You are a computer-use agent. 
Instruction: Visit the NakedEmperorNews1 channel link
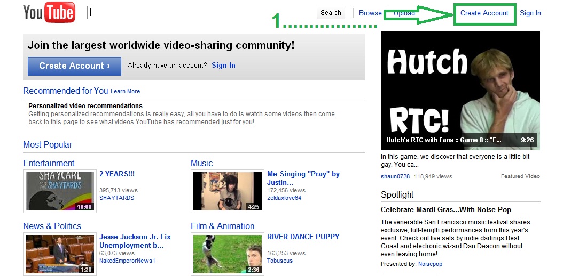(x=127, y=261)
